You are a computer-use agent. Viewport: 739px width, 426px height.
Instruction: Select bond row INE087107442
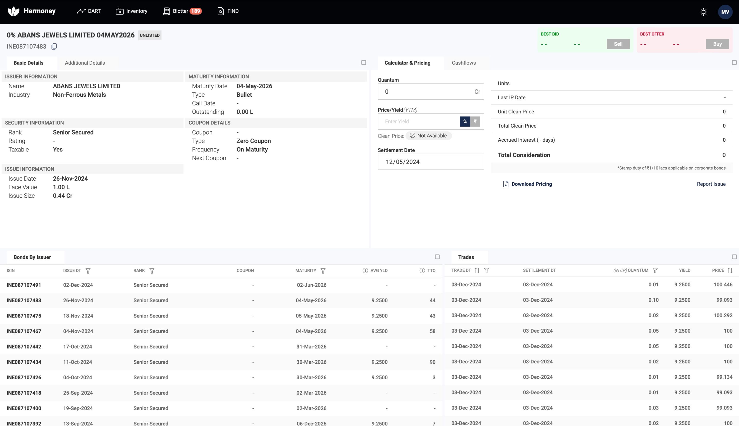[222, 346]
